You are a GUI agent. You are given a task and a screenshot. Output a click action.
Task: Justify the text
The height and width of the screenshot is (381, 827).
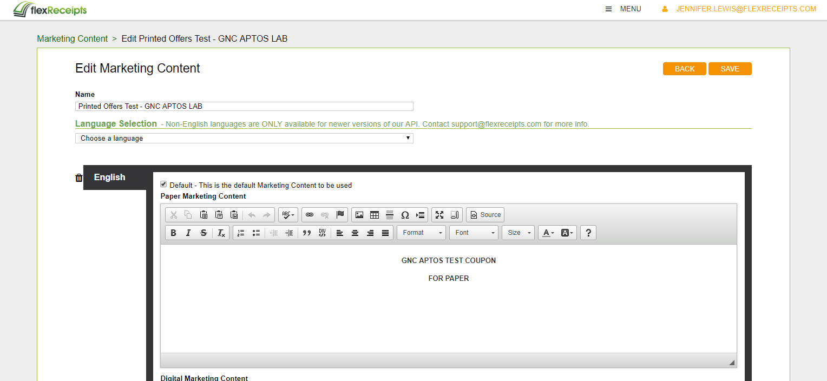point(385,233)
